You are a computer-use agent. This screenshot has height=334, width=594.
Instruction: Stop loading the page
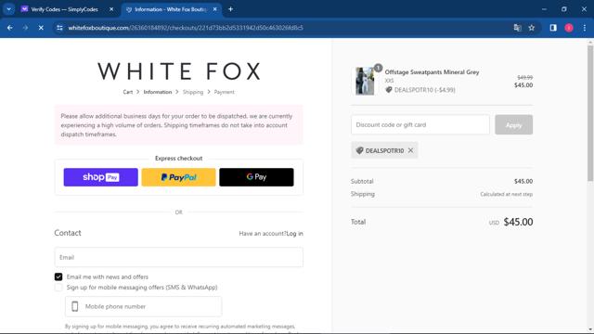(x=41, y=28)
